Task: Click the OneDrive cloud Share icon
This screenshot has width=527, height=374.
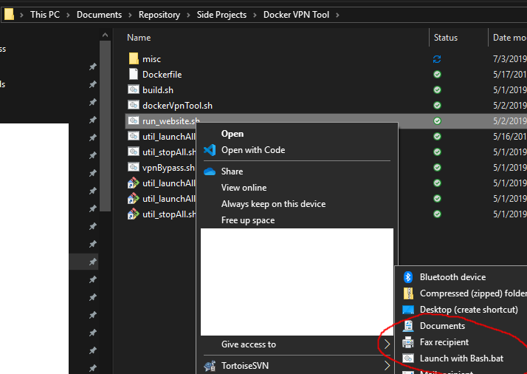Action: point(209,171)
